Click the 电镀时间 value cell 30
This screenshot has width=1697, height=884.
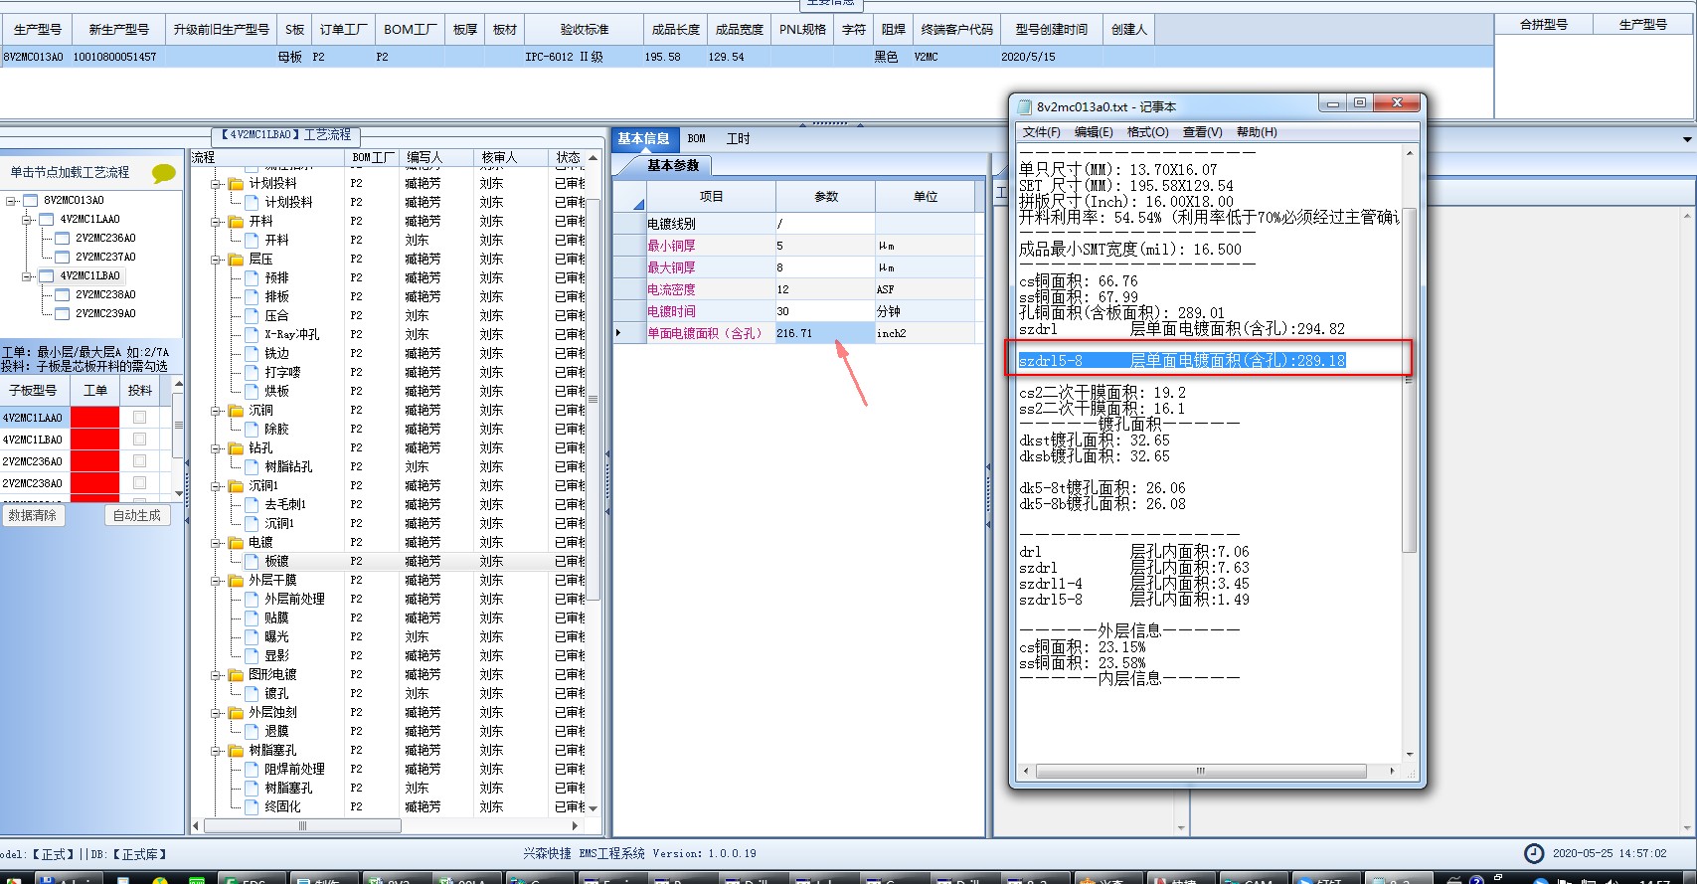pos(825,311)
